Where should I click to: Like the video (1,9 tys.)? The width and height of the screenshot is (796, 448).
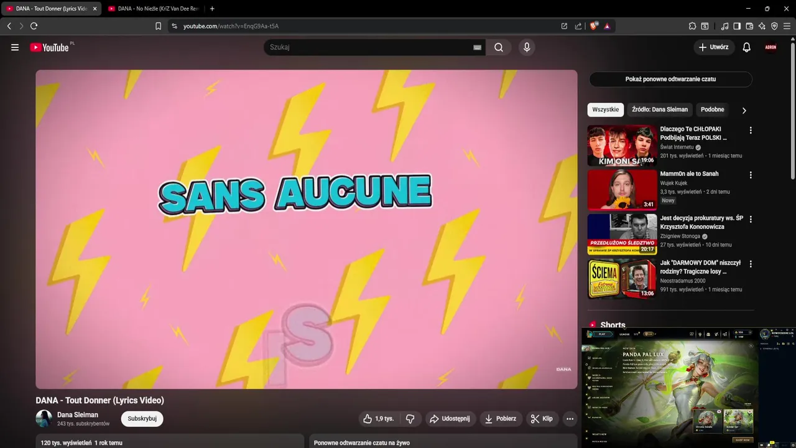tap(379, 419)
